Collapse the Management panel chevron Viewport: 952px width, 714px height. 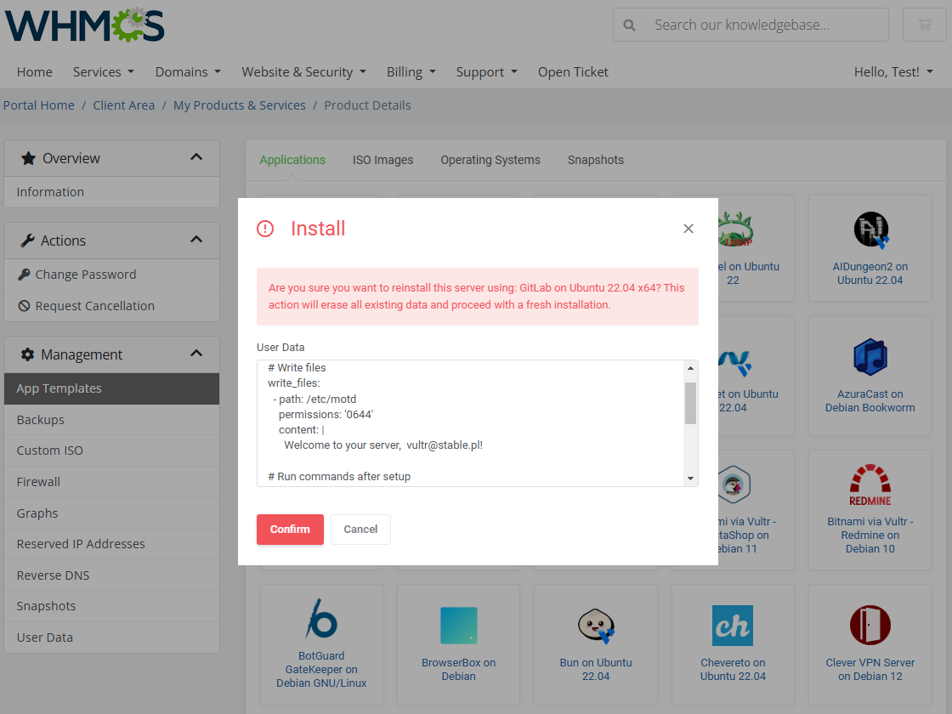click(196, 354)
